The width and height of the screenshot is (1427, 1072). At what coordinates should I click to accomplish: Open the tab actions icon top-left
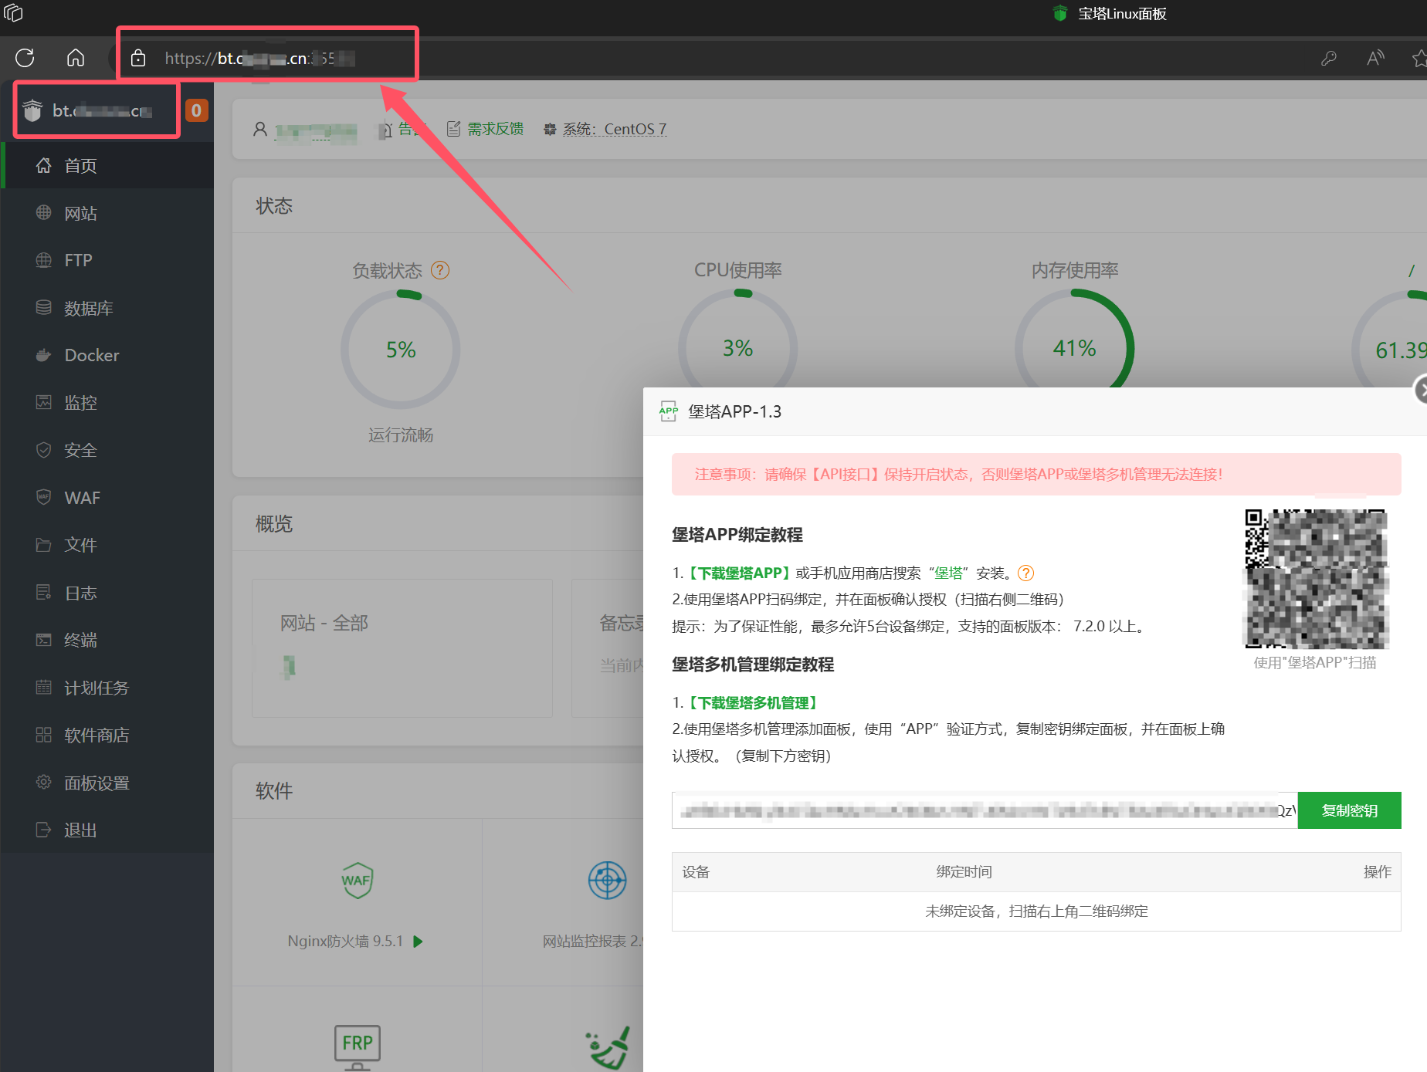pyautogui.click(x=13, y=13)
